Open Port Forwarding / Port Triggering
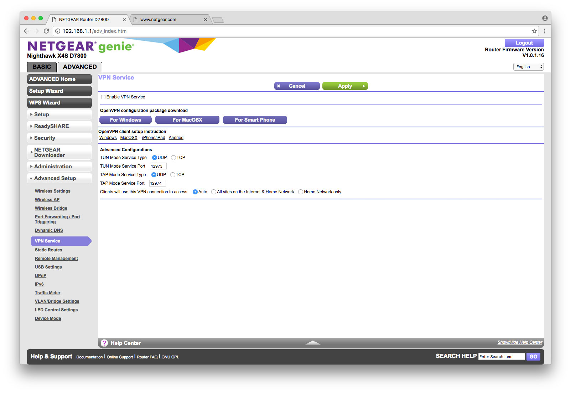571x393 pixels. point(57,219)
